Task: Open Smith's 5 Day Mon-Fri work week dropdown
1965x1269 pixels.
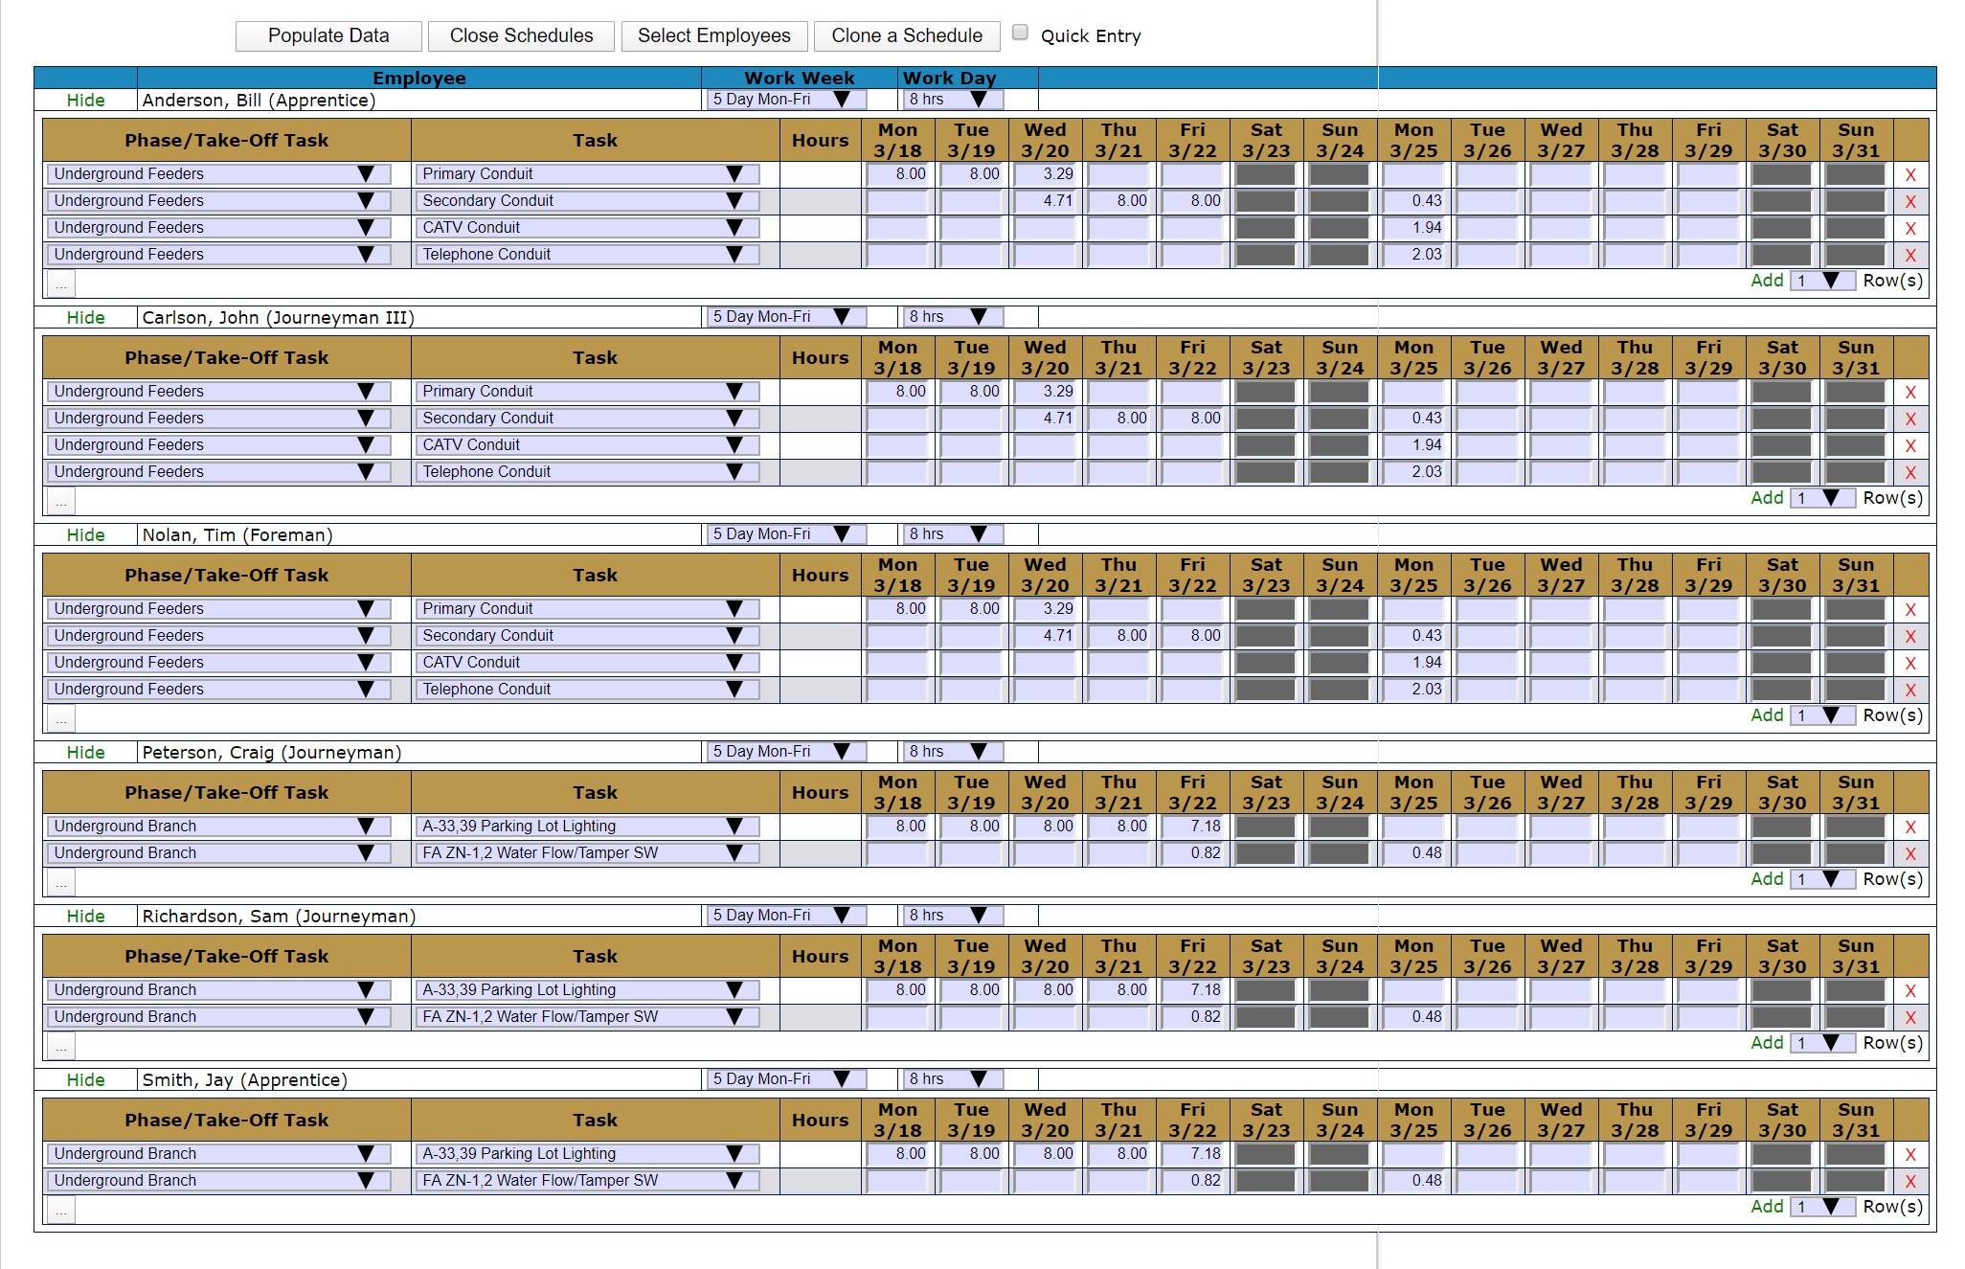Action: (787, 1078)
